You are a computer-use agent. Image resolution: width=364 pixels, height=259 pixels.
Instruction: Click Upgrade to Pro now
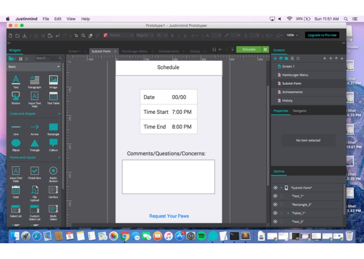[x=322, y=35]
